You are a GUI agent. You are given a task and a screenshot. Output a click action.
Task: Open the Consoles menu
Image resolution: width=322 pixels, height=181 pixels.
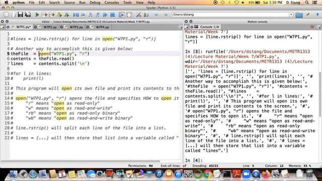point(112,3)
